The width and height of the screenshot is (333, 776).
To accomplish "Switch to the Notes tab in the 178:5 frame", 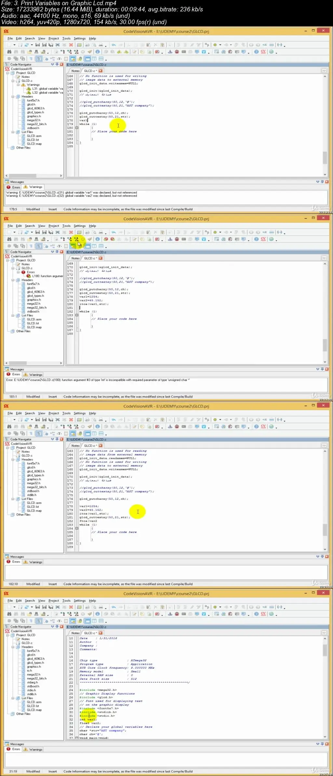I will pos(75,71).
